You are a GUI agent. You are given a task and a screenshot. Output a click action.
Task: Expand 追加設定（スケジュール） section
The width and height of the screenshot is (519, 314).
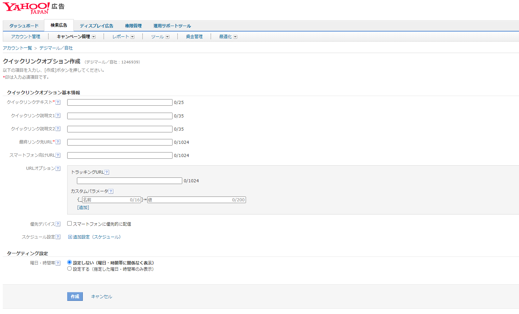pyautogui.click(x=94, y=237)
